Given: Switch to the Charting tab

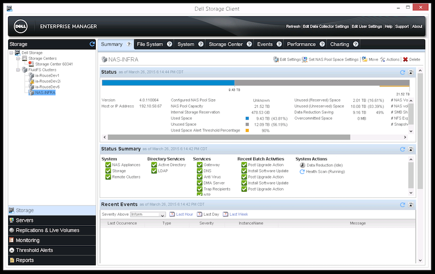Looking at the screenshot, I should click(340, 44).
